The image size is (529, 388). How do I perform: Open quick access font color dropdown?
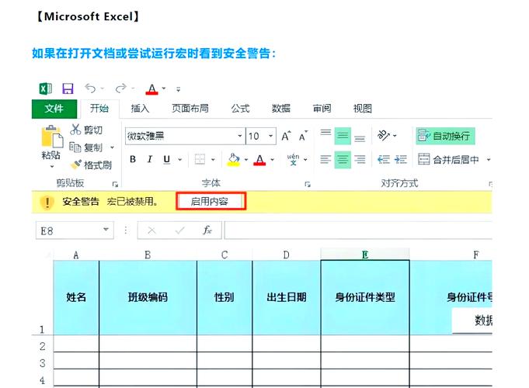[164, 88]
